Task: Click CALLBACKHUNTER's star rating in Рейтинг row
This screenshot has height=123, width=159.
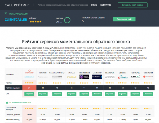Action: (57, 83)
